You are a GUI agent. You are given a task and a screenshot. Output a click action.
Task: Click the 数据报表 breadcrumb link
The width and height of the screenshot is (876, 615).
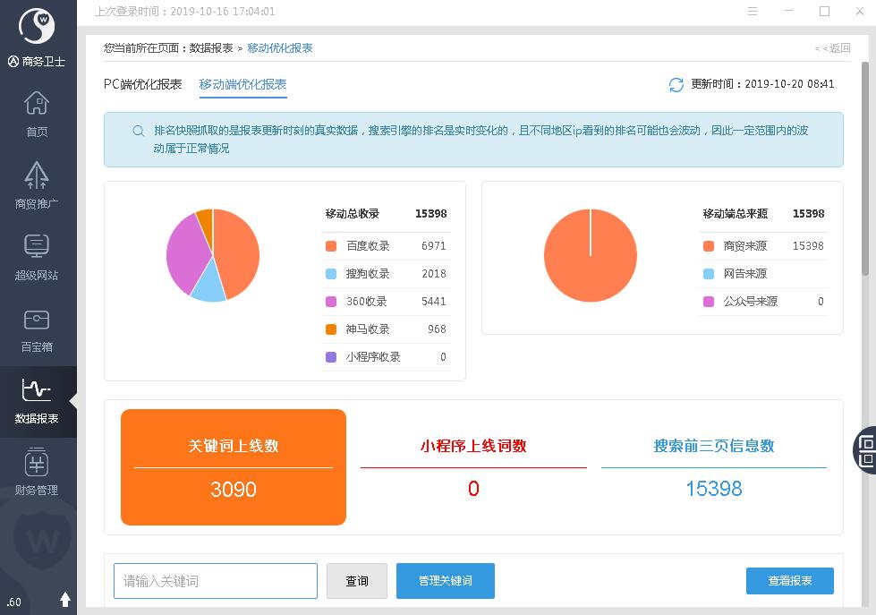coord(211,48)
